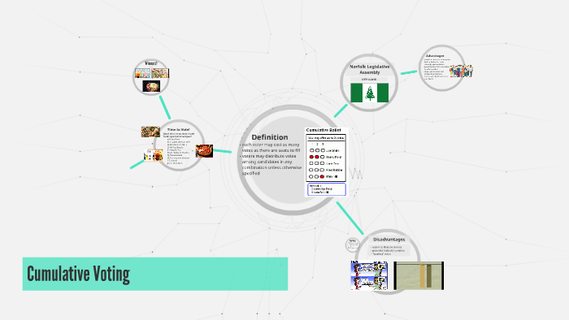Image resolution: width=569 pixels, height=320 pixels.
Task: Select the Norfolk Legislative Assembly heading
Action: click(369, 69)
